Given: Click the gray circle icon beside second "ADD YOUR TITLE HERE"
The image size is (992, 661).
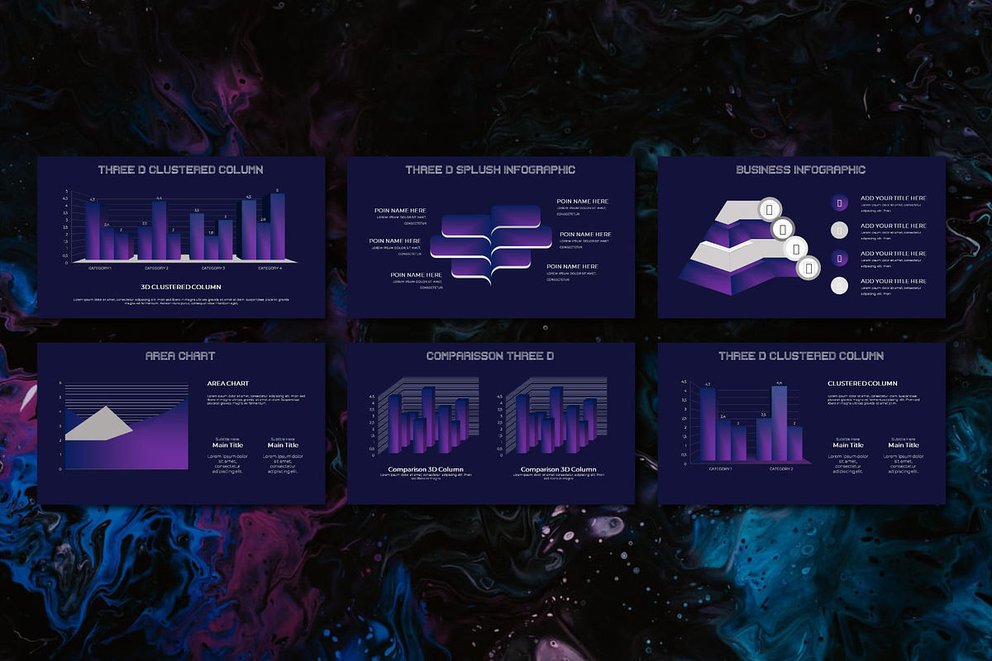Looking at the screenshot, I should click(840, 231).
